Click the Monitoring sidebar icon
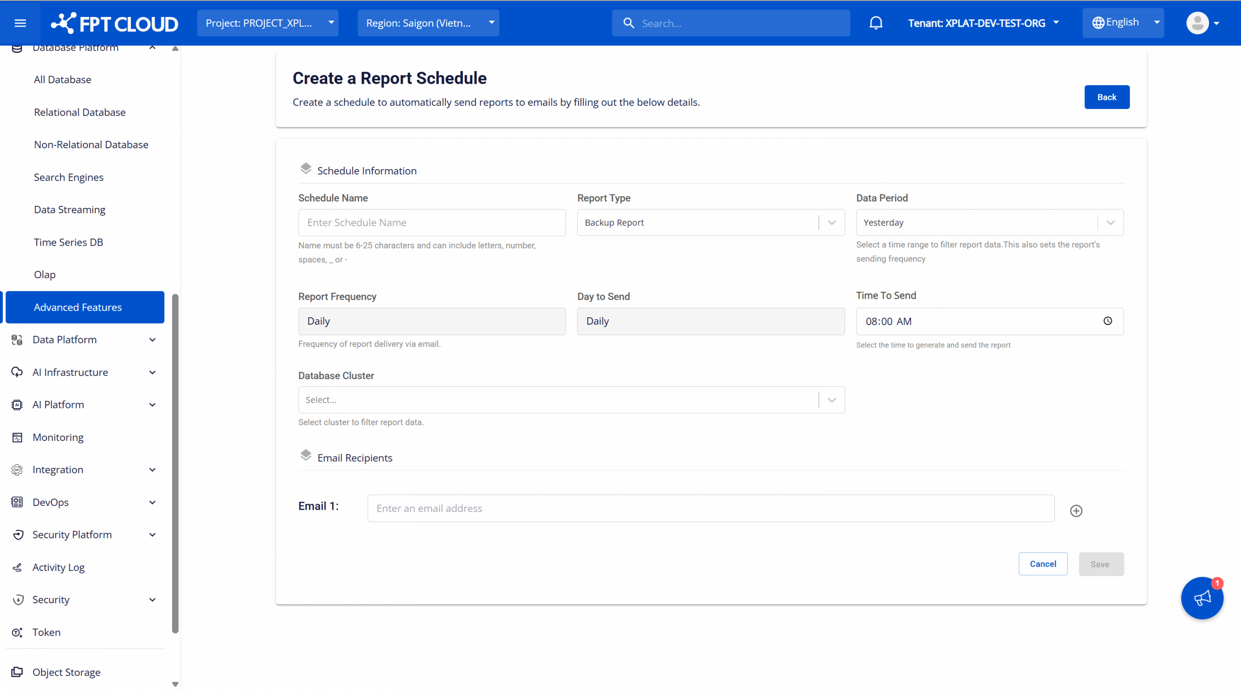Image resolution: width=1241 pixels, height=690 pixels. click(17, 437)
